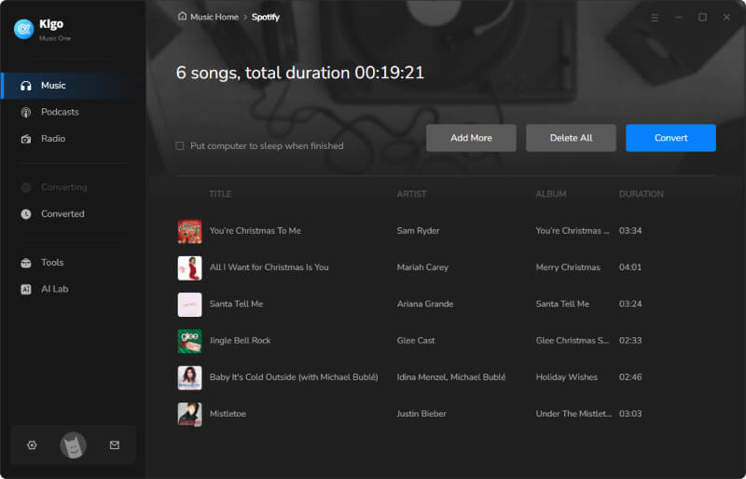Image resolution: width=746 pixels, height=479 pixels.
Task: Click the ALBUM column header
Action: pos(551,194)
